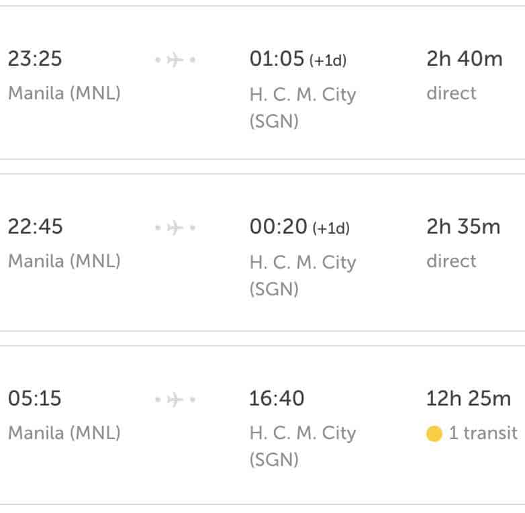View the 1 transit details
525x513 pixels.
[483, 433]
